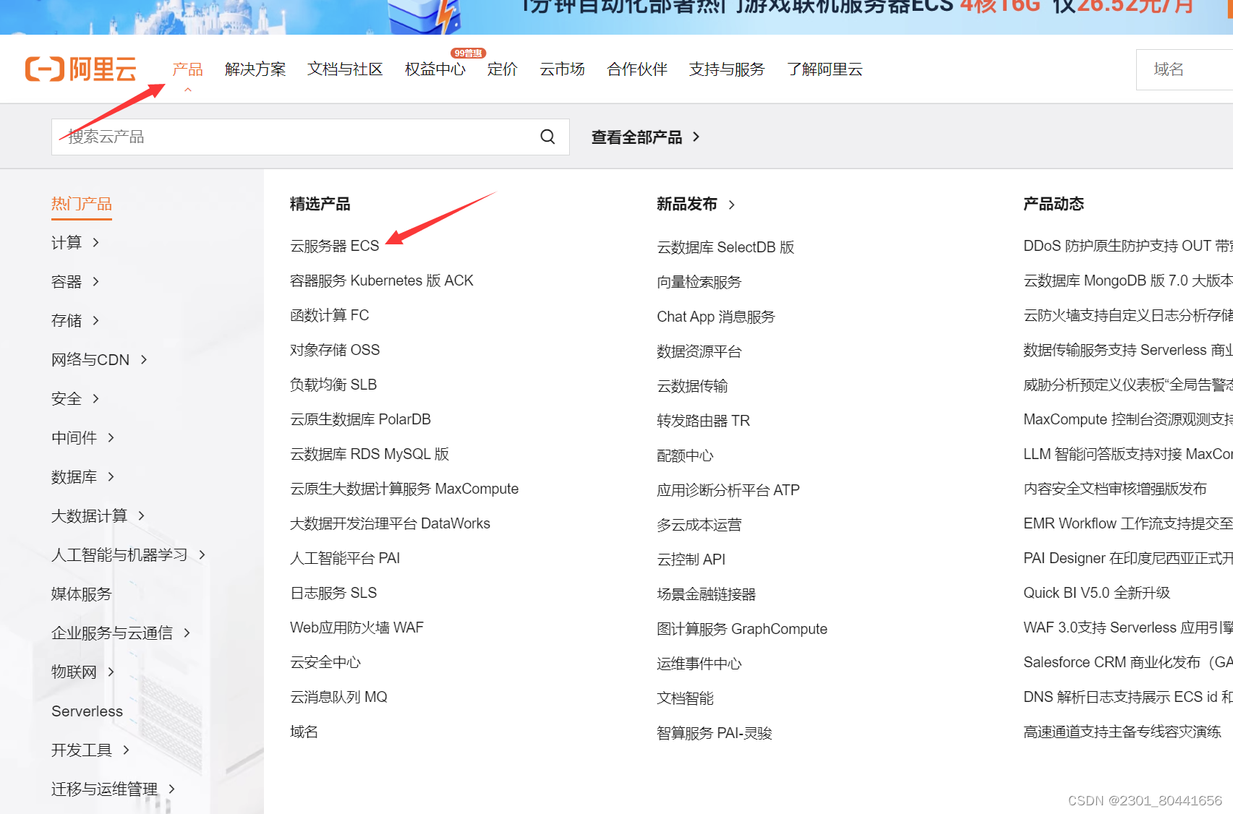Viewport: 1233px width, 814px height.
Task: Open 云原生大数据计算服务 MaxCompute
Action: [404, 489]
